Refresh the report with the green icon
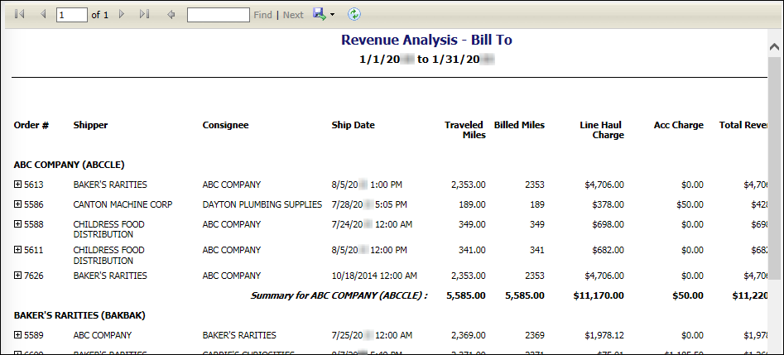 coord(354,14)
